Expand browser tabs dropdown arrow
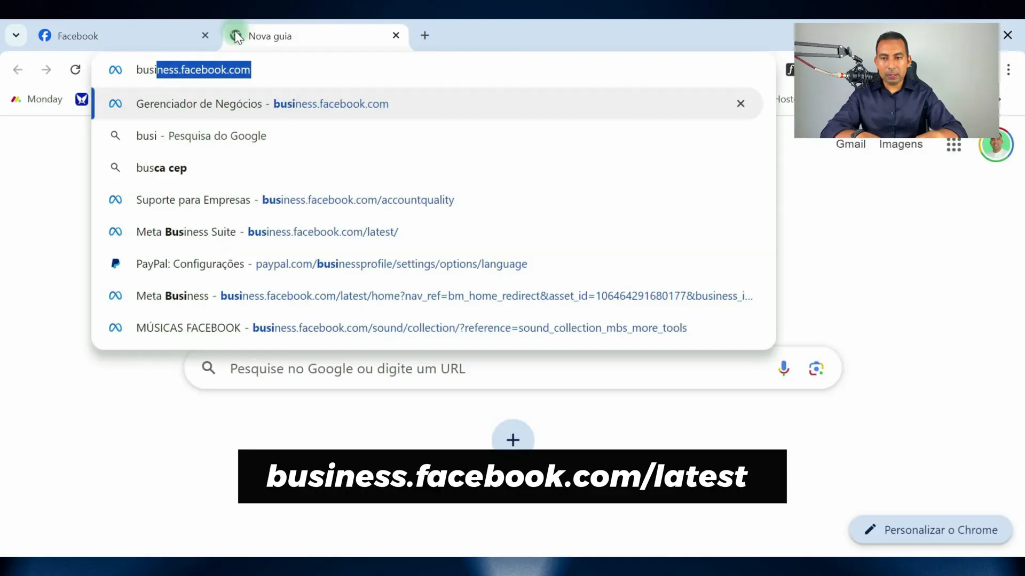 (15, 35)
